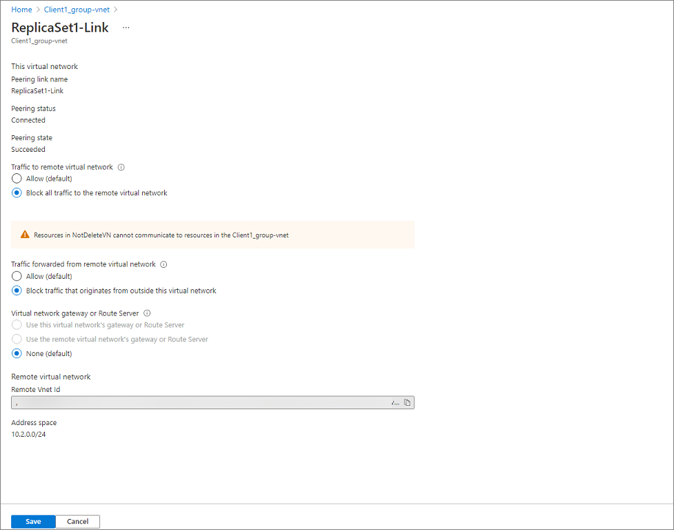Click the orange warning icon in the alert banner
The image size is (674, 530).
pyautogui.click(x=25, y=235)
